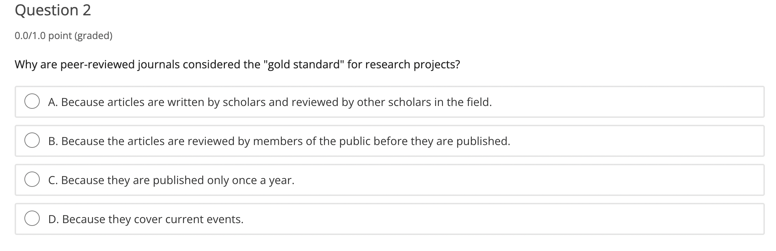The width and height of the screenshot is (776, 251).
Task: Select the radio button for option A
Action: (32, 102)
